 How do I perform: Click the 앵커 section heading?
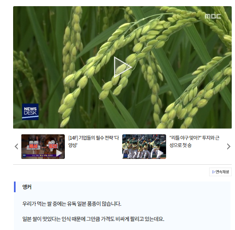(27, 187)
